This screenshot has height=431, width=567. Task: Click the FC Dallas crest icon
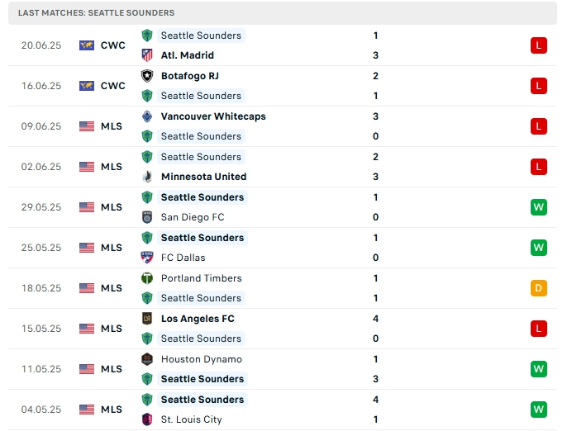click(147, 258)
